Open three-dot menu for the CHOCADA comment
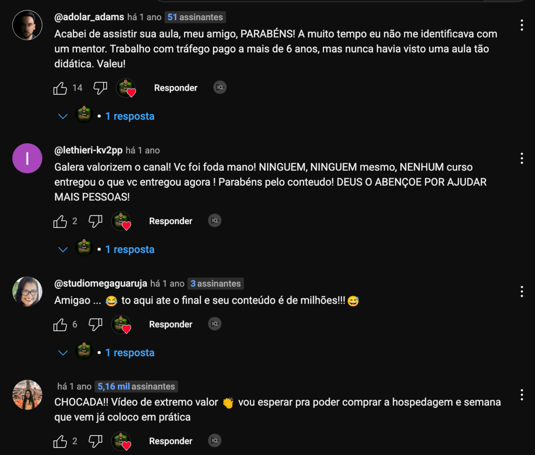This screenshot has width=535, height=455. (522, 395)
